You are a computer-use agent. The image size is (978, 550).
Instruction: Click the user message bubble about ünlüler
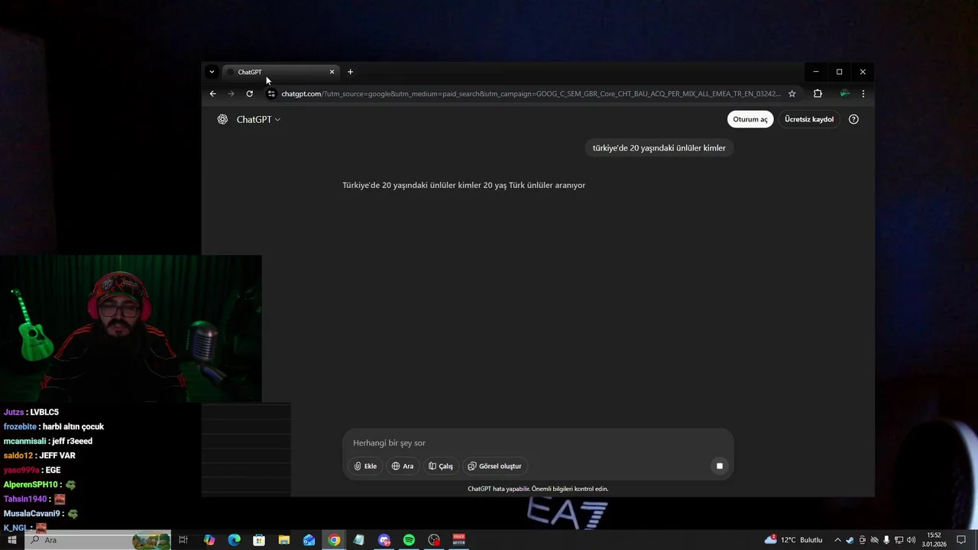tap(659, 148)
